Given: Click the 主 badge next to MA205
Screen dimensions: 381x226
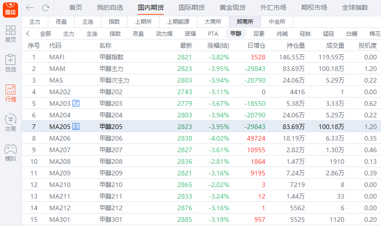Looking at the screenshot, I should [x=77, y=127].
